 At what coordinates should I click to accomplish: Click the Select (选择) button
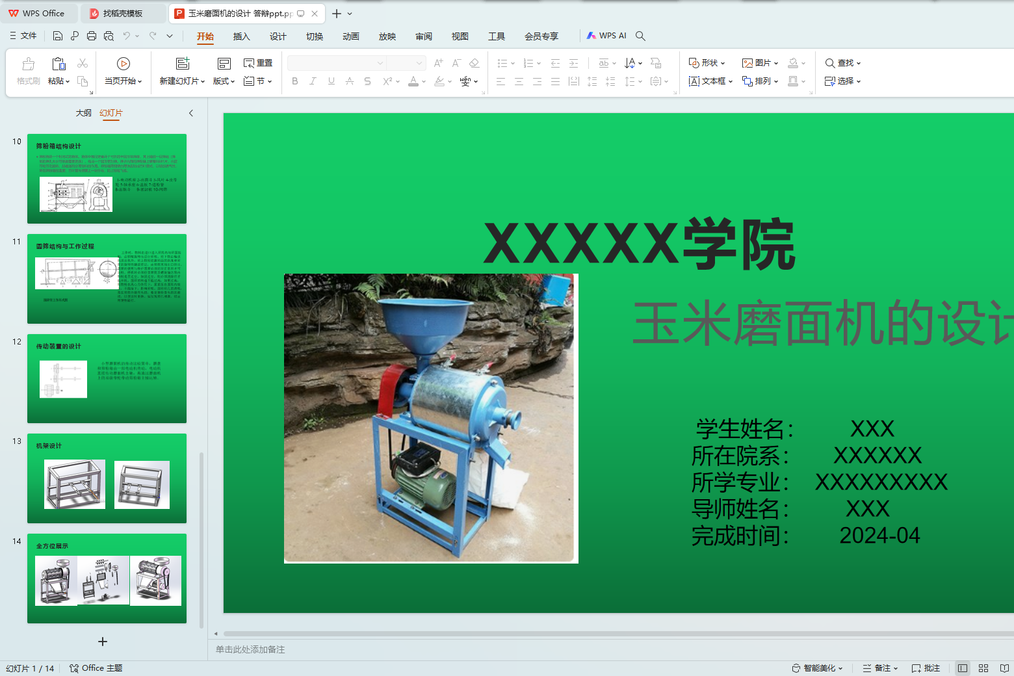[843, 81]
